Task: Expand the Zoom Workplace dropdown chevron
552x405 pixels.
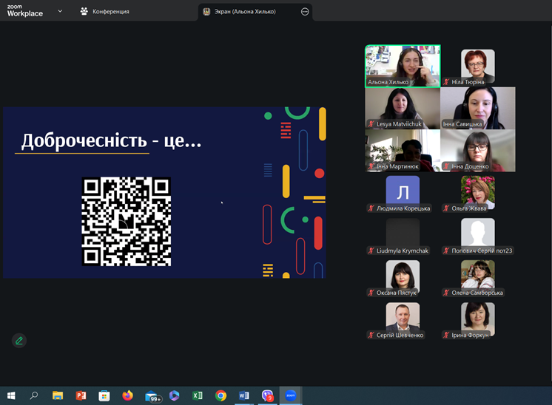Action: pos(60,12)
